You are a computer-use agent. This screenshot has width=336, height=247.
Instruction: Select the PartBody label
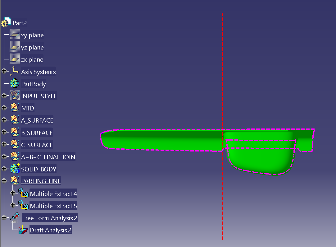pos(34,84)
